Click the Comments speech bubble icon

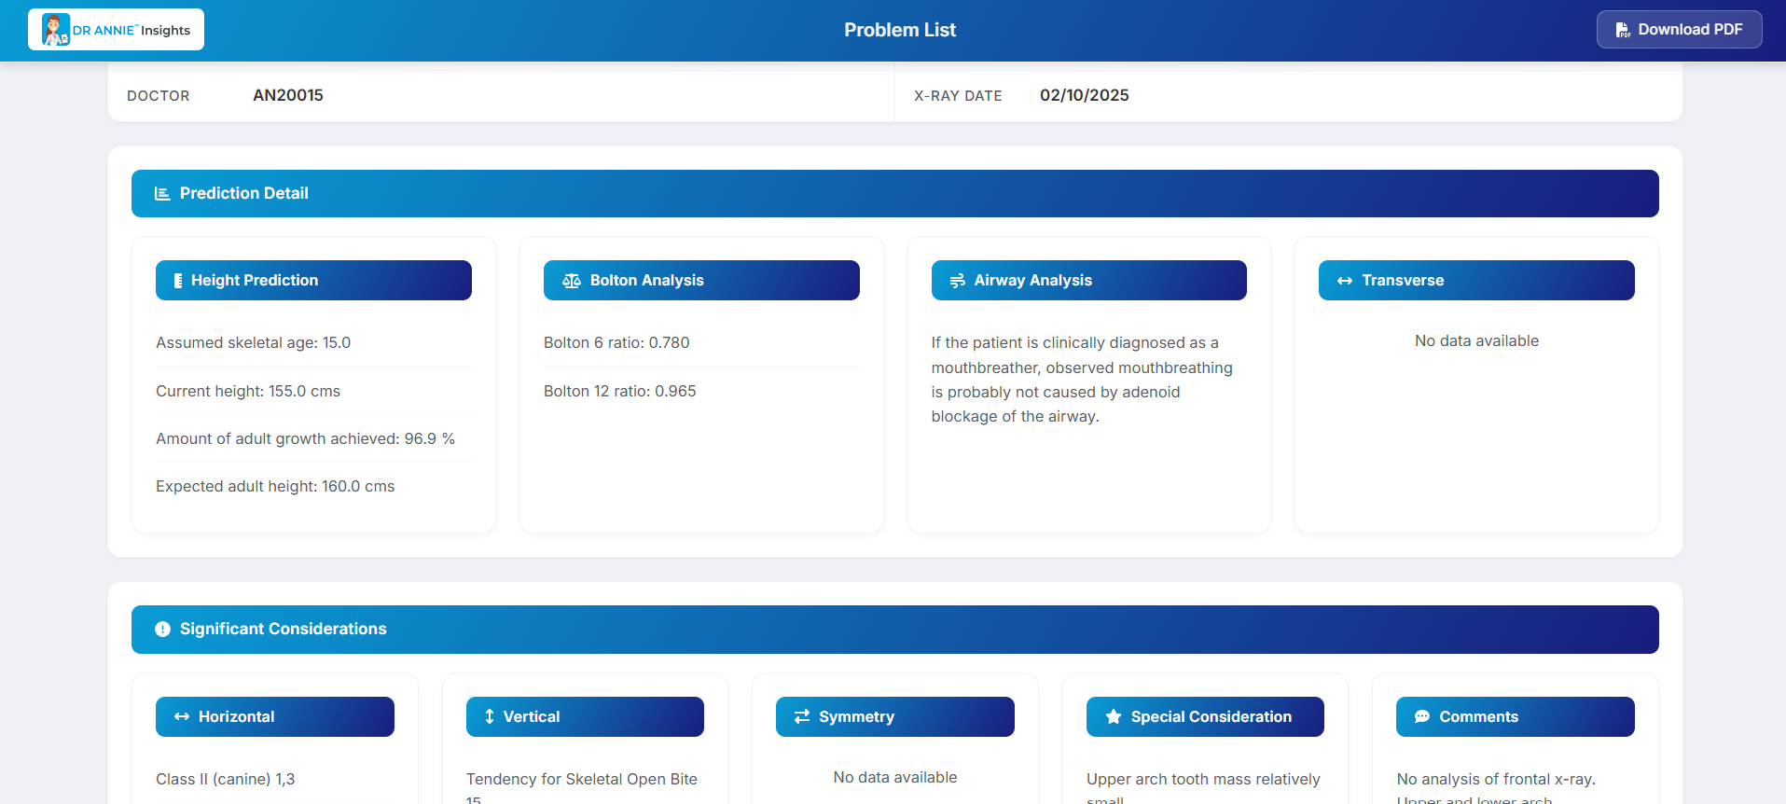click(x=1422, y=717)
